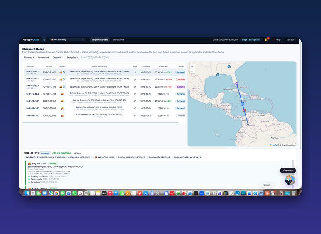
Task: Open the assistant avatar icon
Action: pos(290,180)
